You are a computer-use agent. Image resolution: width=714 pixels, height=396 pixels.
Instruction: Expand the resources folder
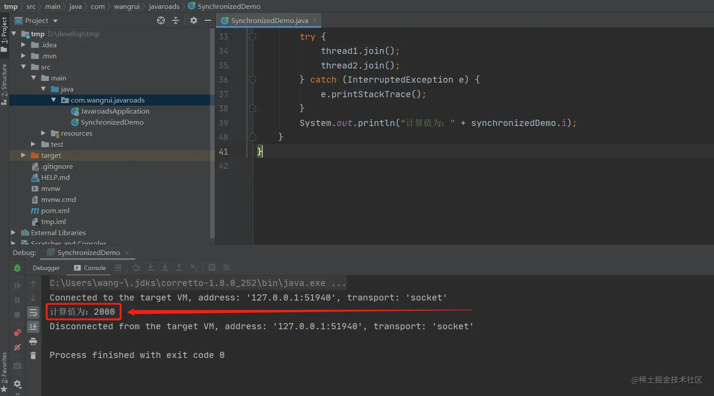pos(43,133)
